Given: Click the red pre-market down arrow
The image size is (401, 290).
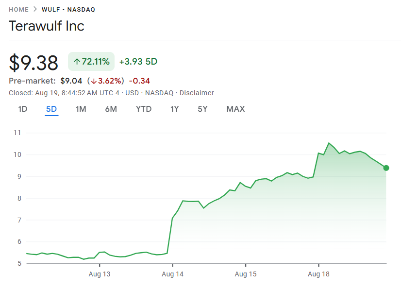Looking at the screenshot, I should point(93,81).
